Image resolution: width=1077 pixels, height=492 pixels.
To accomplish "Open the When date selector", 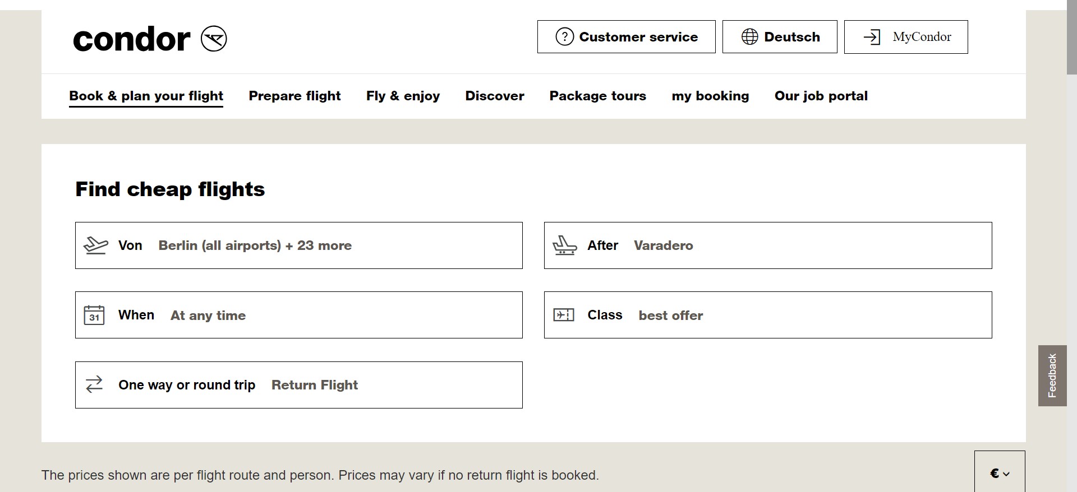I will pos(298,315).
